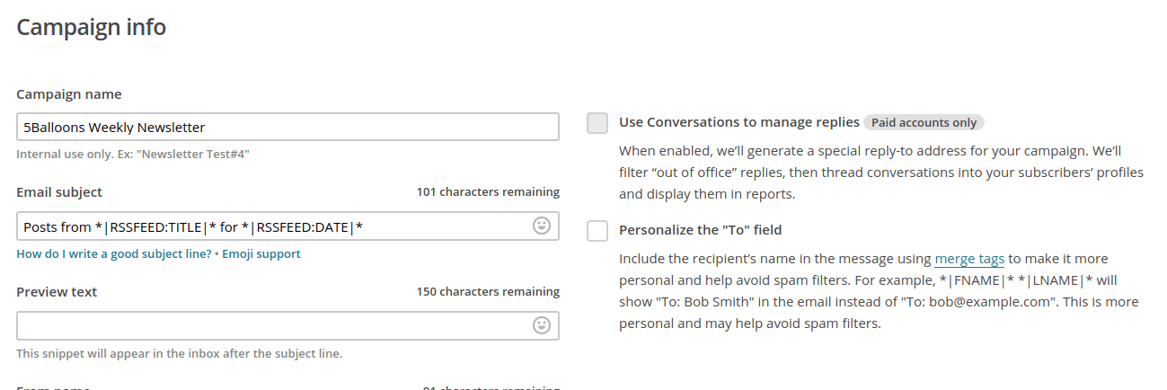Click the Personalize the "To" field label text

(700, 230)
